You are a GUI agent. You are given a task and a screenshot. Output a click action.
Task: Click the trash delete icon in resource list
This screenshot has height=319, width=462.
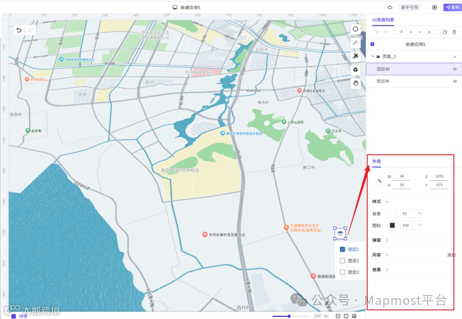click(454, 32)
